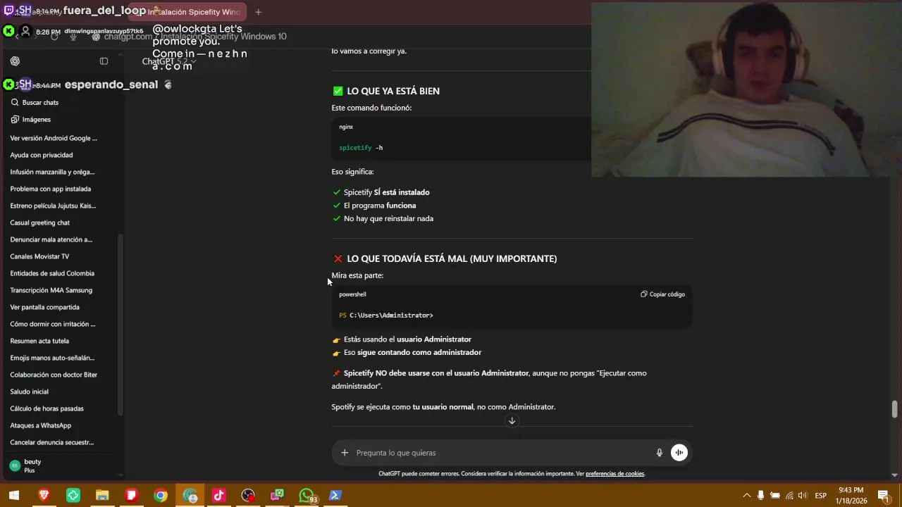Viewport: 902px width, 507px height.
Task: Click the 'spicetify -h' code text
Action: pyautogui.click(x=361, y=148)
